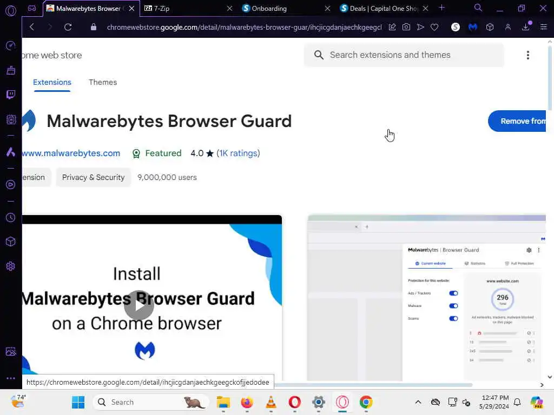Click the Privacy & Security category chip
Screen dimensions: 554x415
[93, 177]
